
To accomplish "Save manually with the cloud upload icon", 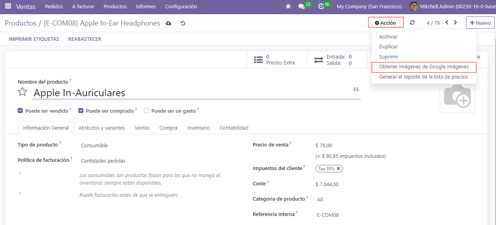I will tap(169, 23).
